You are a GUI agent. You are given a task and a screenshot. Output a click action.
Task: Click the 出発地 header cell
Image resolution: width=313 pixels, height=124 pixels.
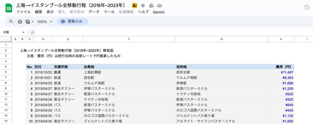(x=129, y=67)
